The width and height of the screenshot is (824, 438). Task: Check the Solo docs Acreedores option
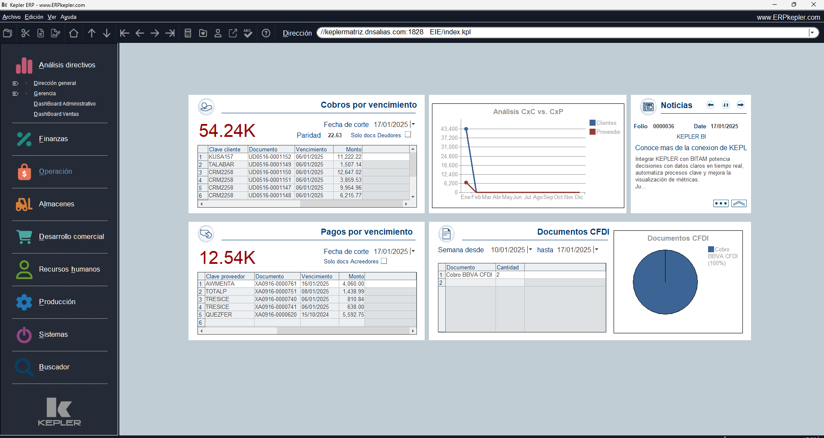pyautogui.click(x=384, y=261)
